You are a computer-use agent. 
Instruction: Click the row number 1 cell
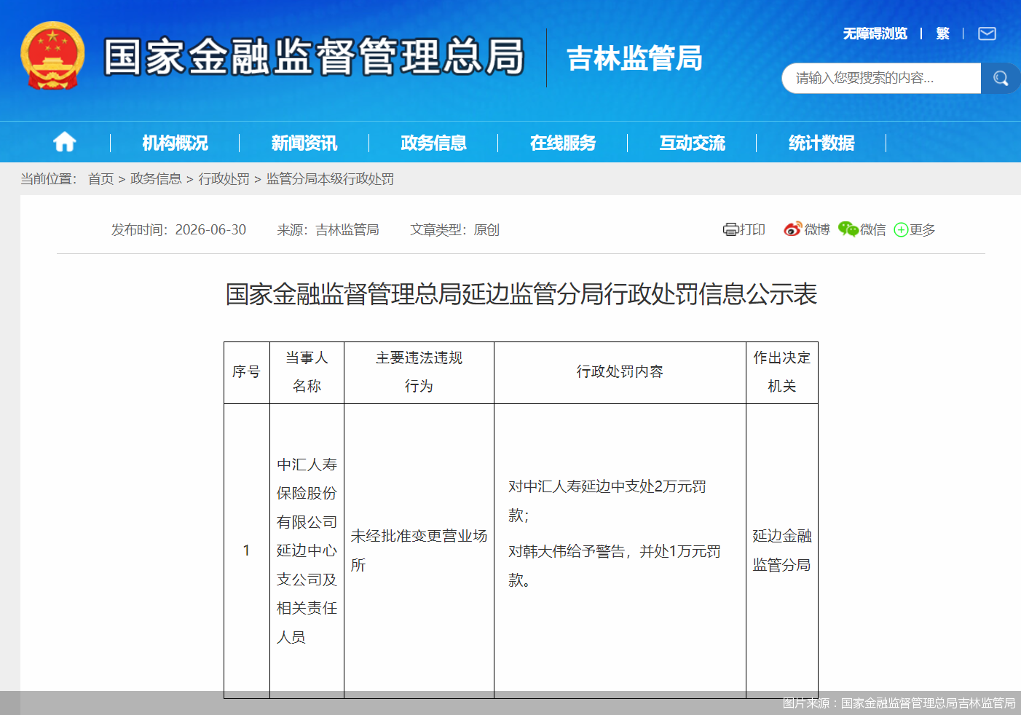click(x=246, y=550)
